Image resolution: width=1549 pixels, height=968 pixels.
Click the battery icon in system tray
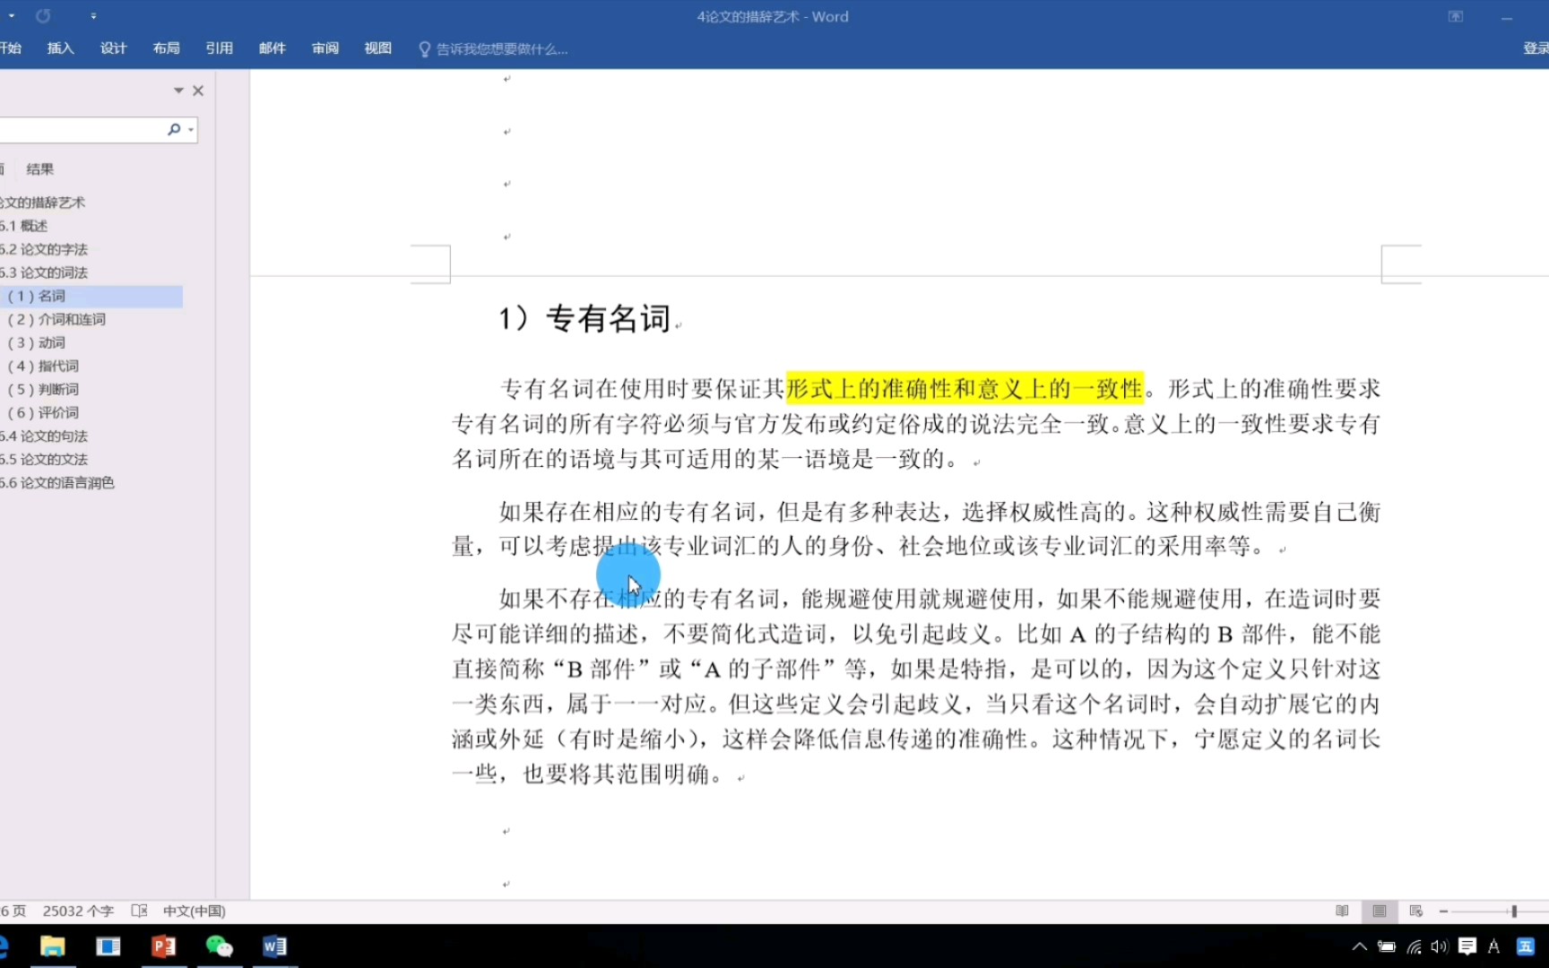(1387, 946)
